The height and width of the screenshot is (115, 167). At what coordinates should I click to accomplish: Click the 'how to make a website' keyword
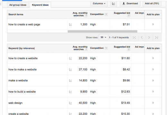point(22,69)
